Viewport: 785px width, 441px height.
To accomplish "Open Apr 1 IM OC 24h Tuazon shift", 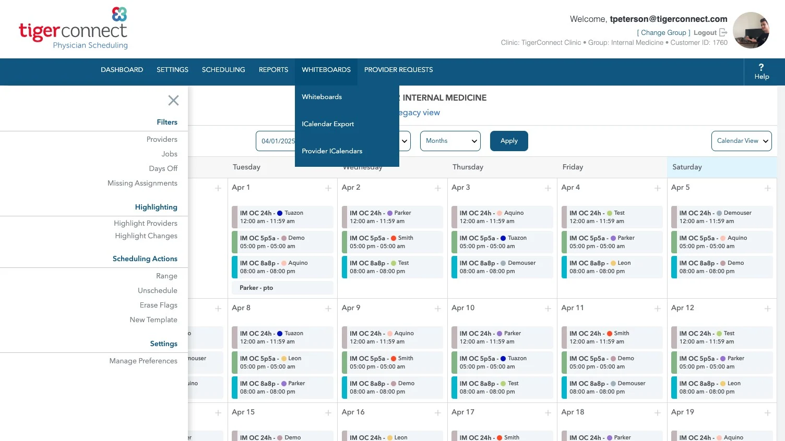I will tap(282, 217).
